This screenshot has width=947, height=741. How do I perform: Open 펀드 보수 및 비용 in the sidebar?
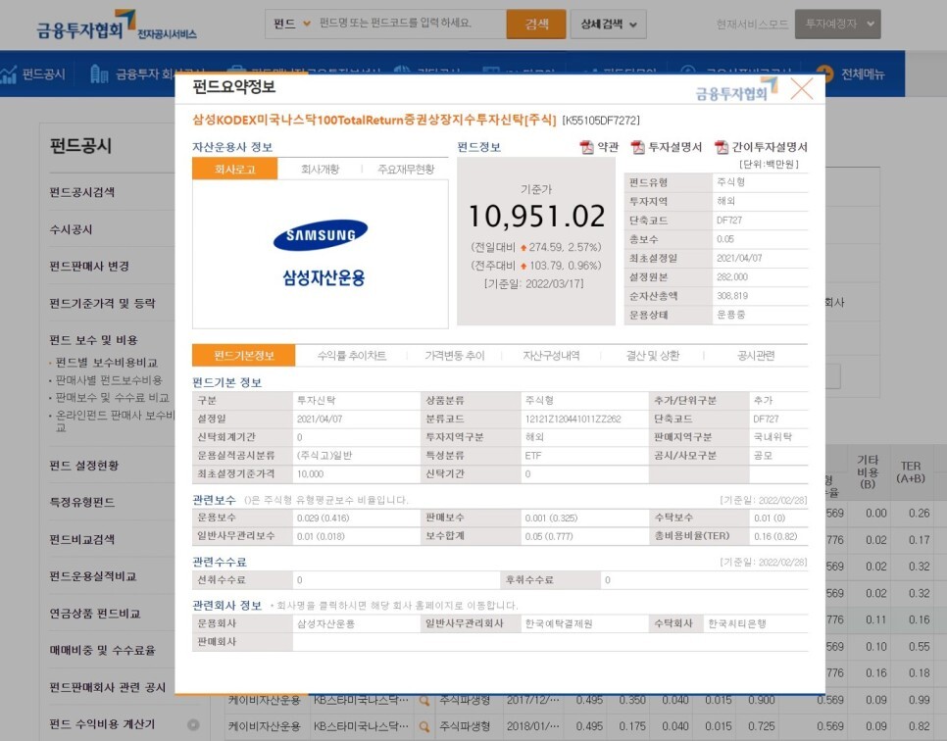tap(93, 340)
